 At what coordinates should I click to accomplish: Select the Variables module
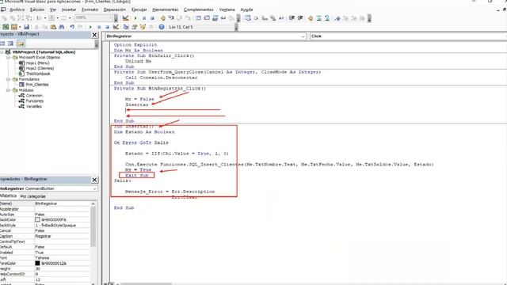(33, 107)
